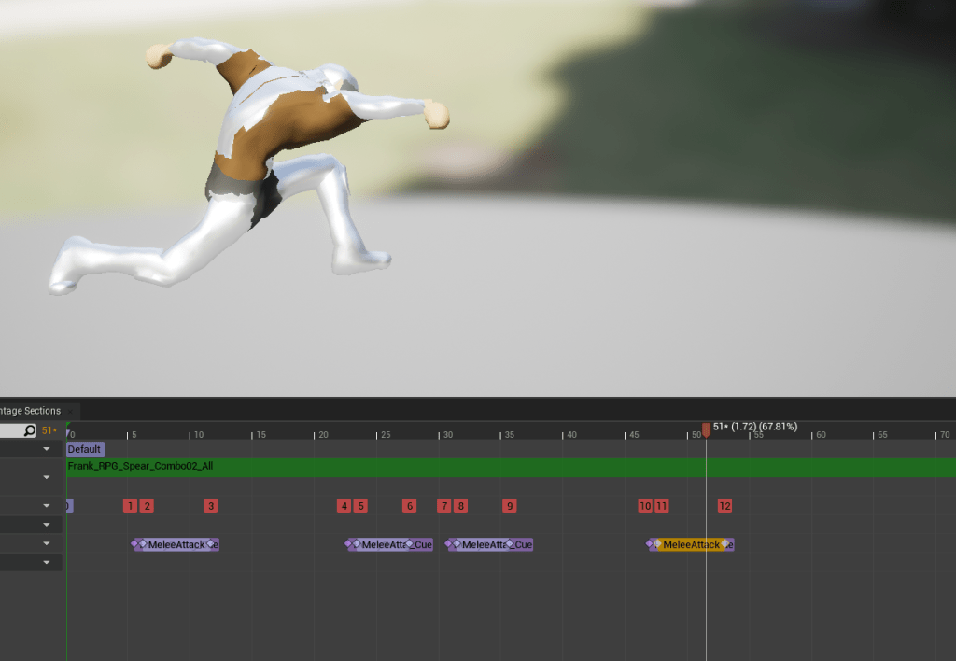Expand the dropdown arrow for the MeleeAttack notify track

click(47, 543)
